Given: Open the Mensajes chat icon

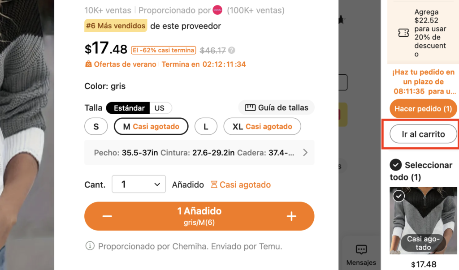Looking at the screenshot, I should click(x=361, y=250).
